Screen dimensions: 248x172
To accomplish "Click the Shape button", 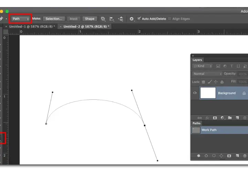I will [x=90, y=19].
